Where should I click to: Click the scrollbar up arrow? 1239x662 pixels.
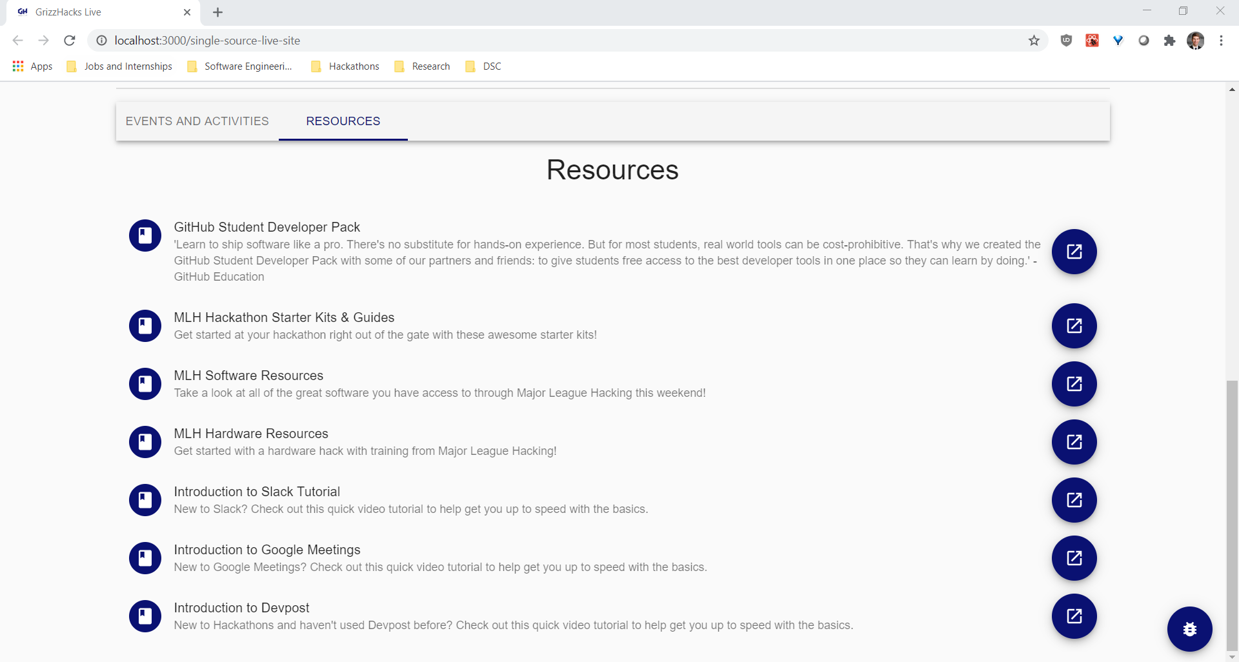1233,90
